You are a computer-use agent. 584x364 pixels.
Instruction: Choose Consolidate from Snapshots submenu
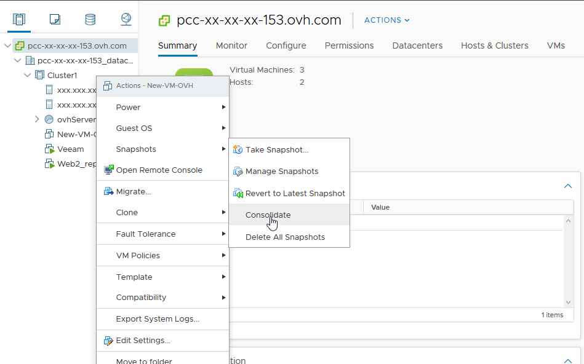click(268, 215)
